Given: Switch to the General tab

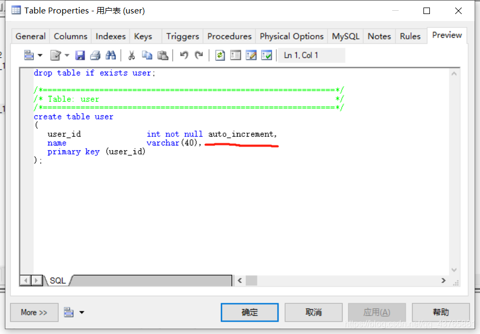Looking at the screenshot, I should point(31,37).
